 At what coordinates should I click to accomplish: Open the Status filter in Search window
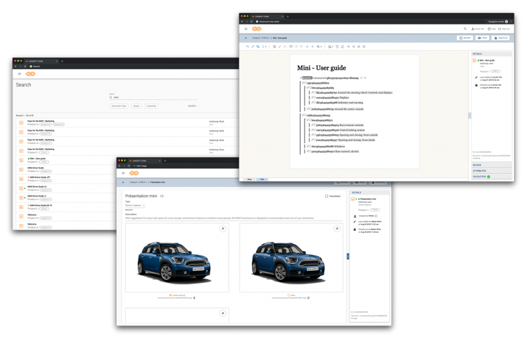(136, 106)
